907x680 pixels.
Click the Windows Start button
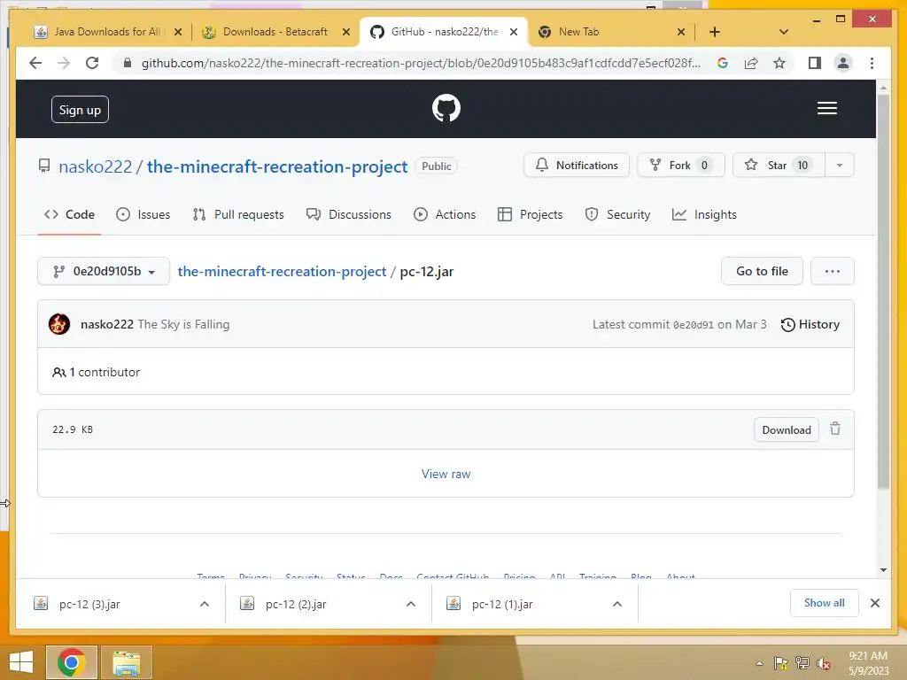click(x=21, y=662)
